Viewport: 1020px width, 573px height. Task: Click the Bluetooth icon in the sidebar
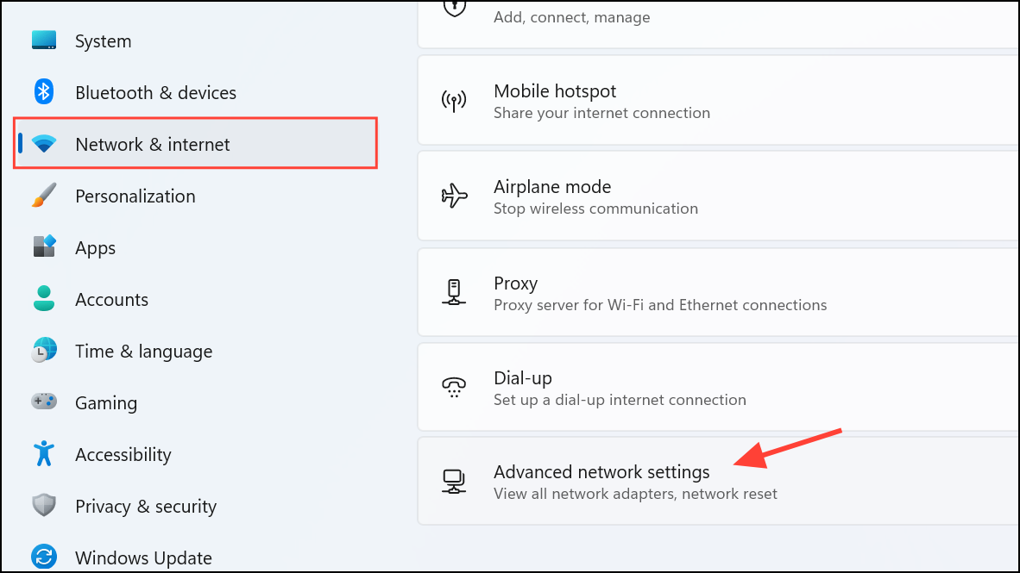[x=43, y=92]
